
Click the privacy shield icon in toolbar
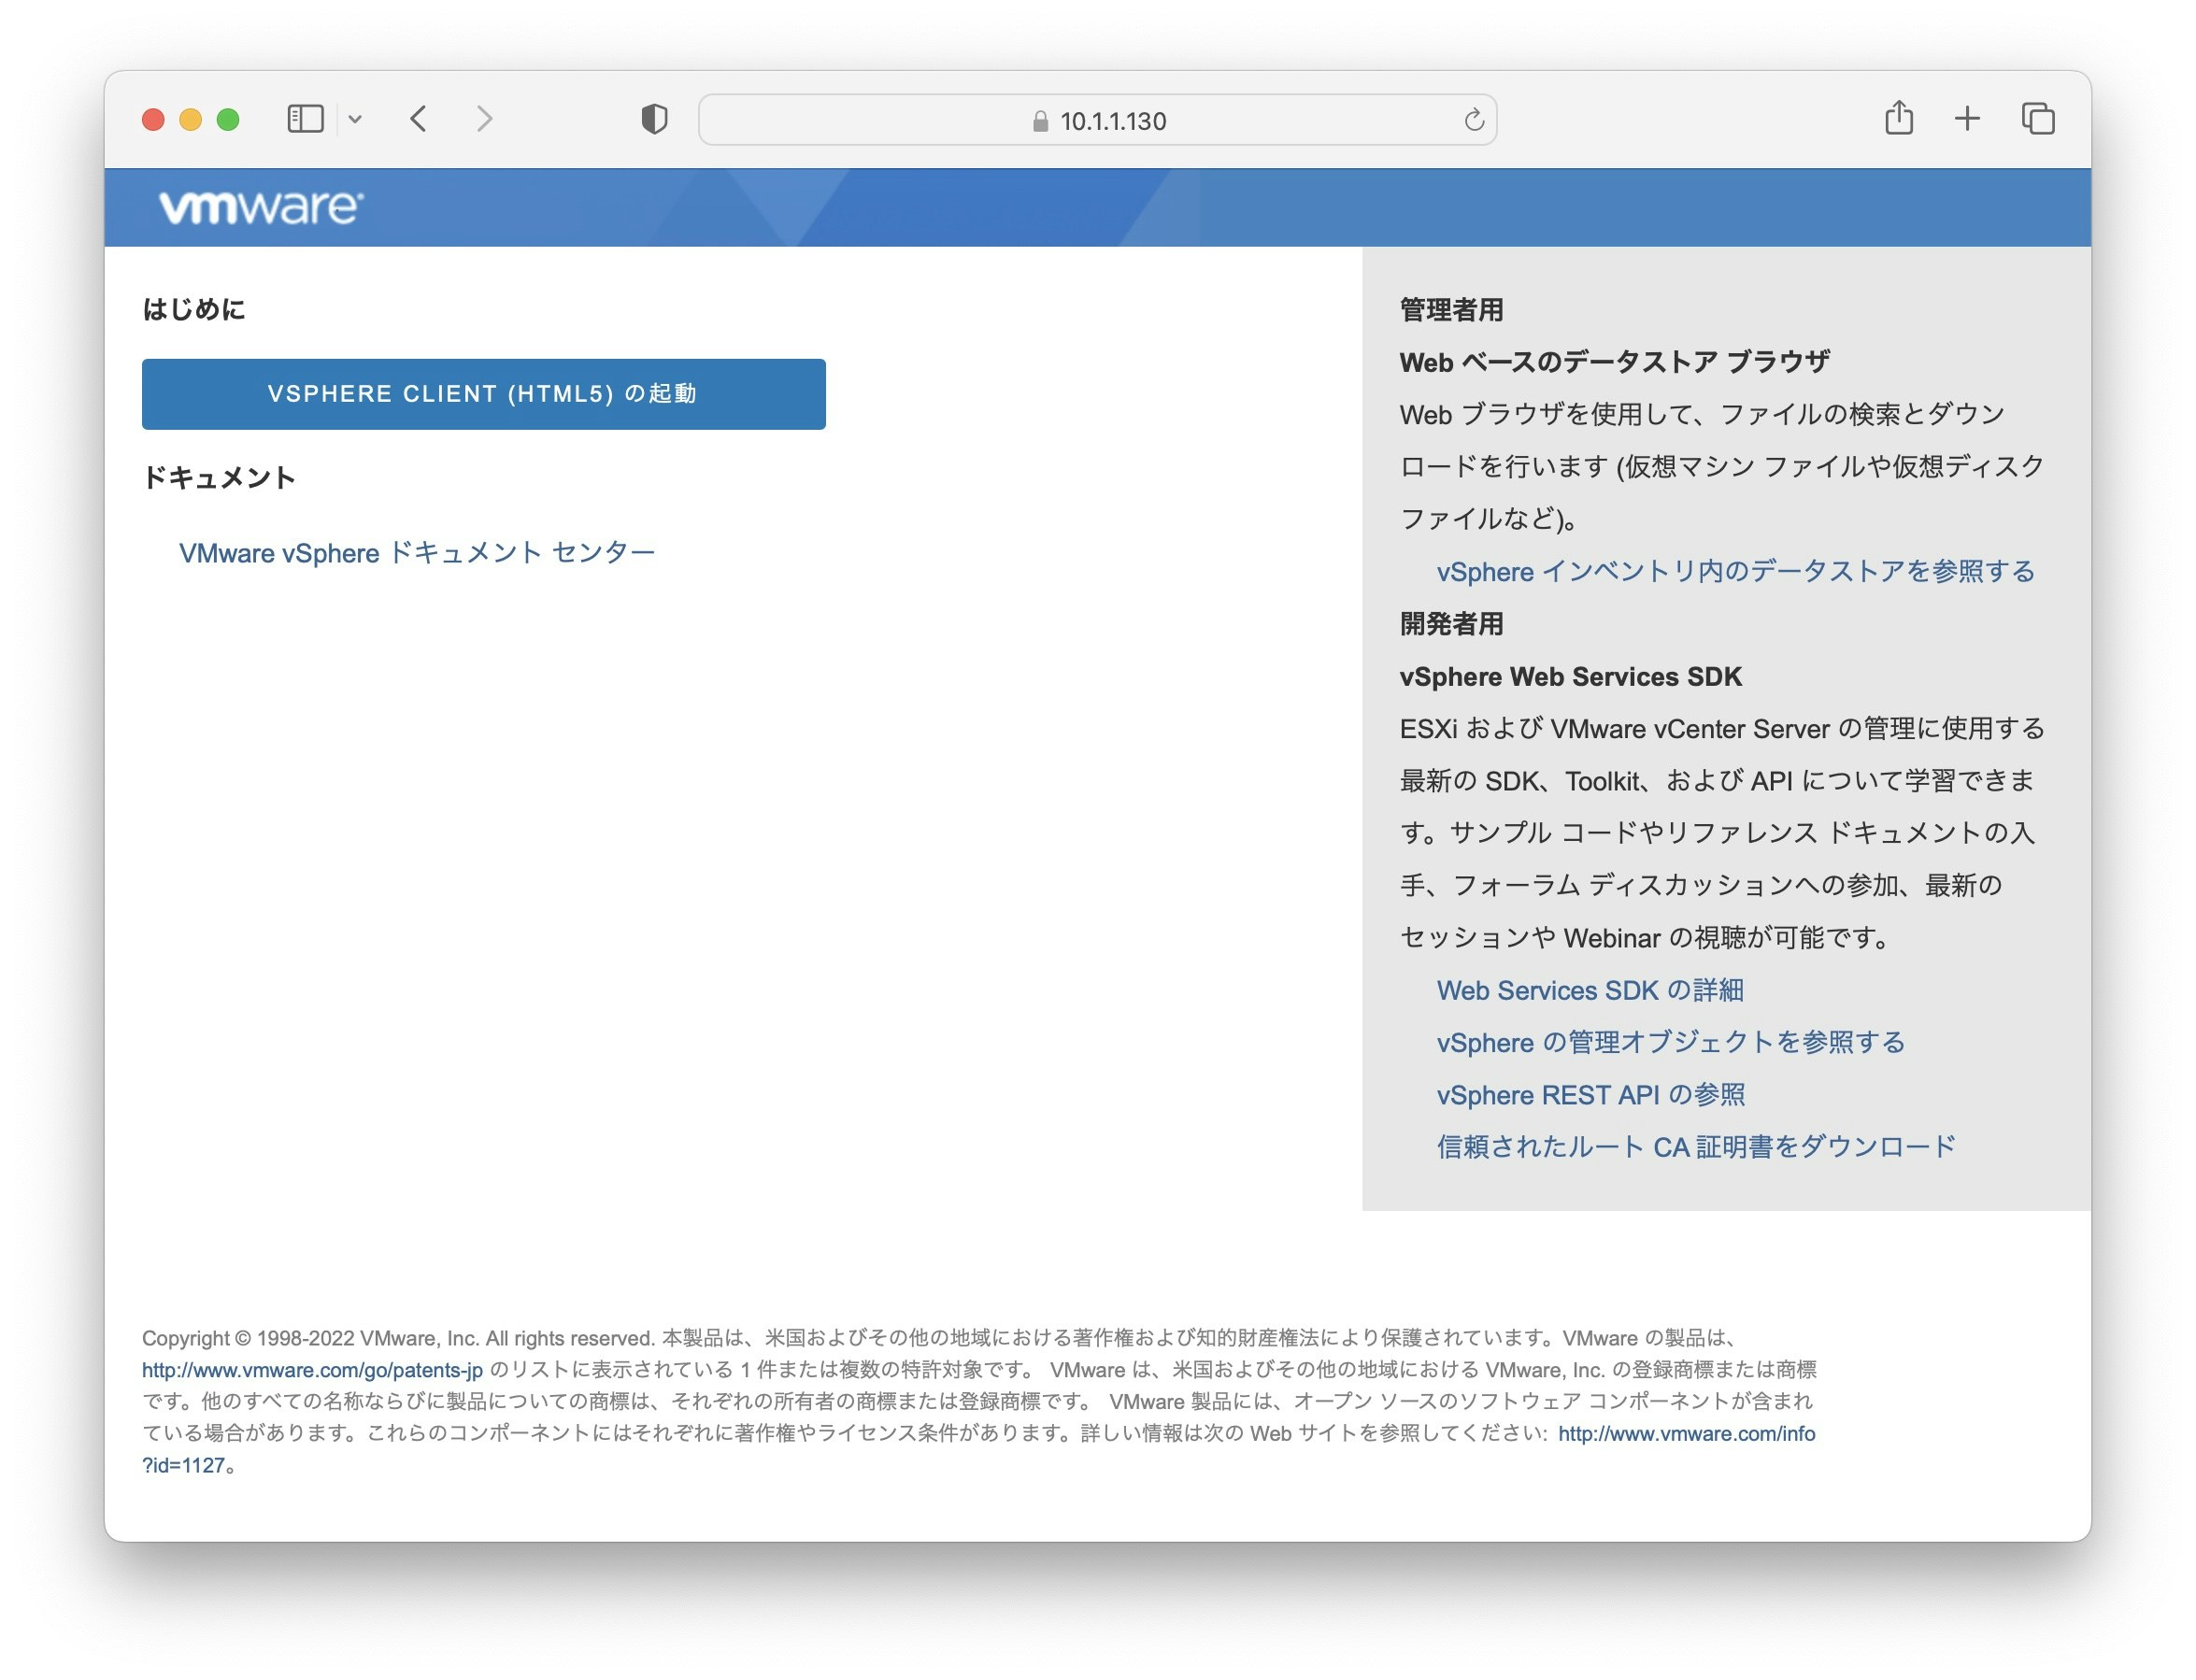pyautogui.click(x=652, y=118)
